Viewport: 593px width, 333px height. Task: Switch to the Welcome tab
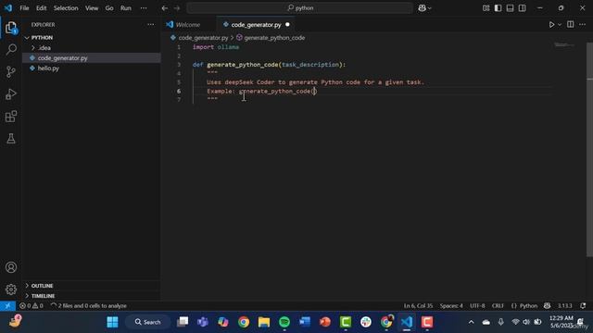(x=188, y=25)
